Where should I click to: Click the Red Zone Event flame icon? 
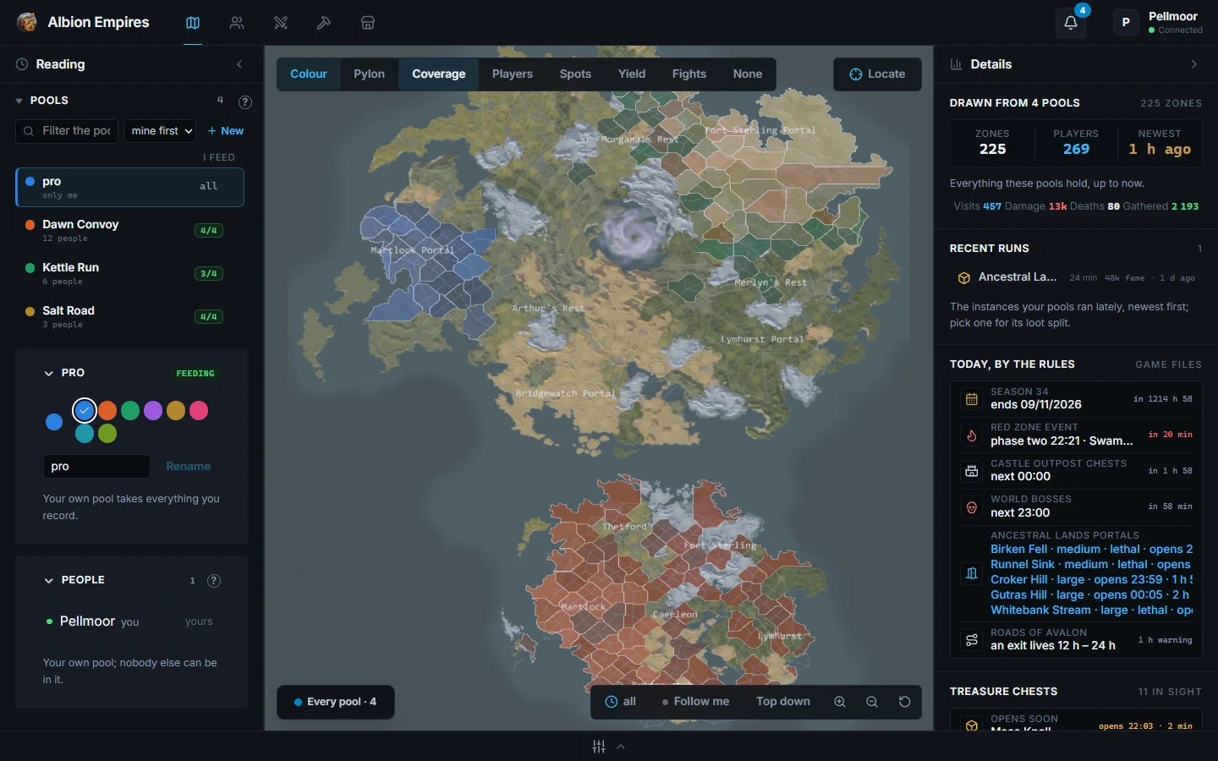[x=972, y=435]
